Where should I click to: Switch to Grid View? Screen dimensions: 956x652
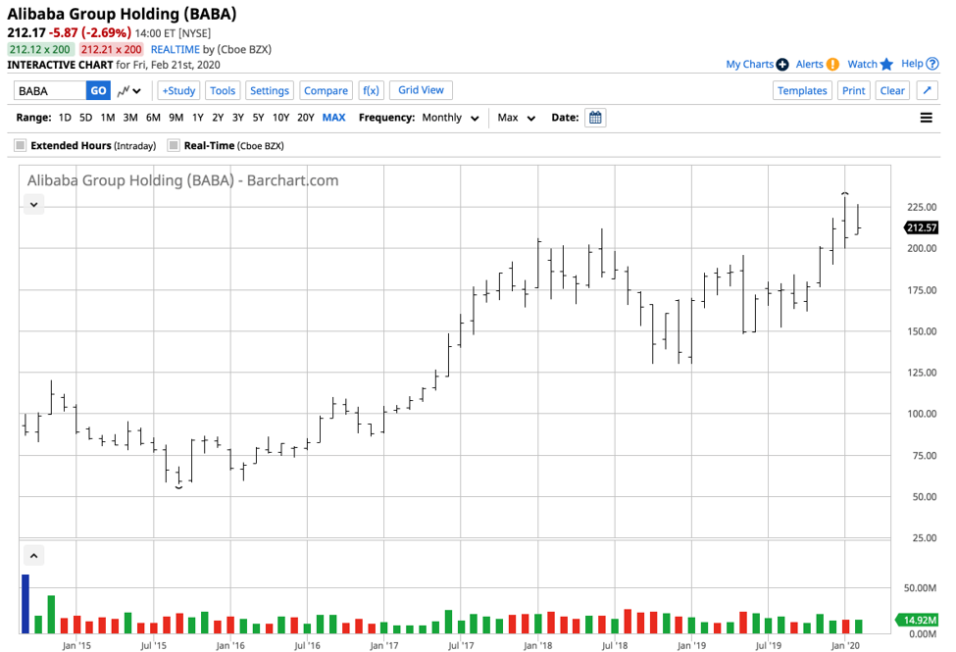421,89
